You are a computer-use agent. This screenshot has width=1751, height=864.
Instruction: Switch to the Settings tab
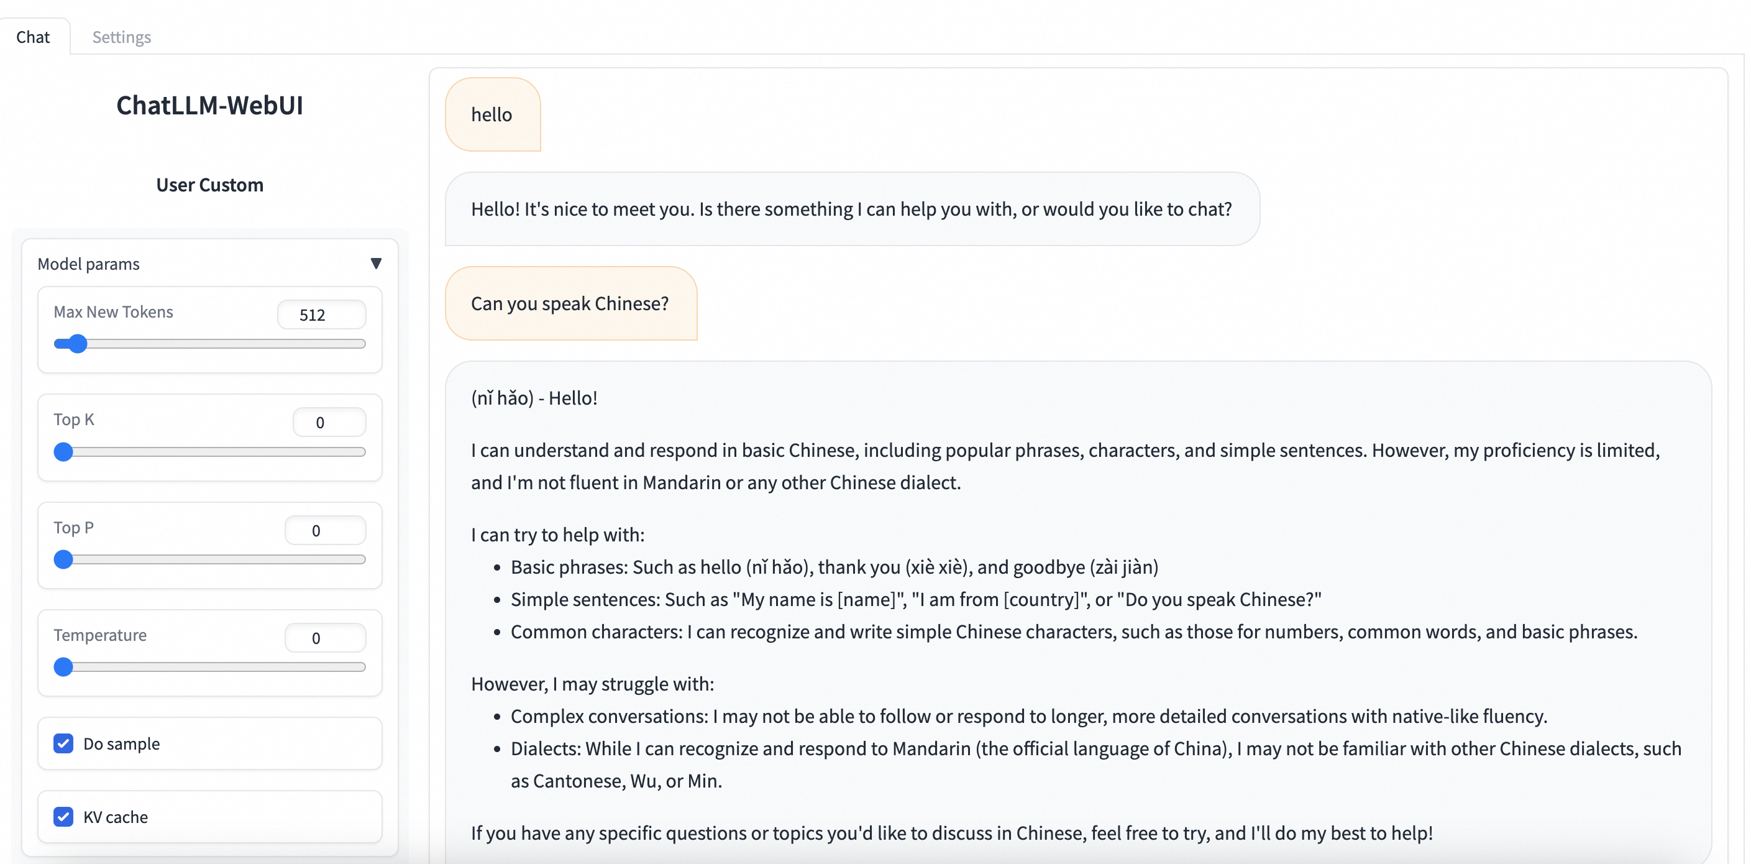[121, 37]
